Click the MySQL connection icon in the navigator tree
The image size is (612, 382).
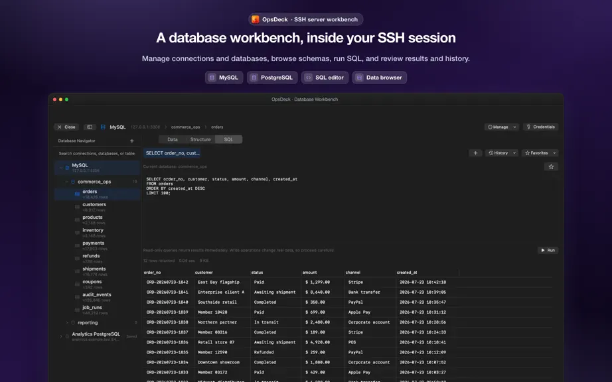click(x=67, y=168)
